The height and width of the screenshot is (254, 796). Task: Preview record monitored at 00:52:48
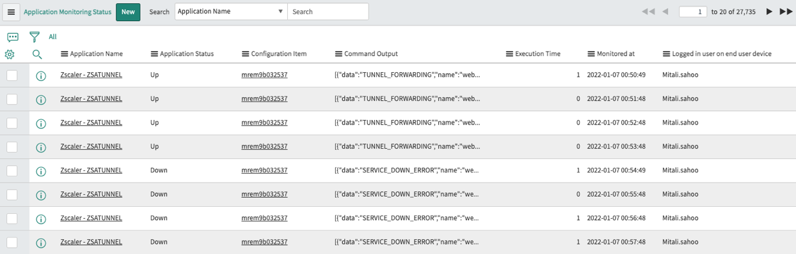tap(41, 123)
